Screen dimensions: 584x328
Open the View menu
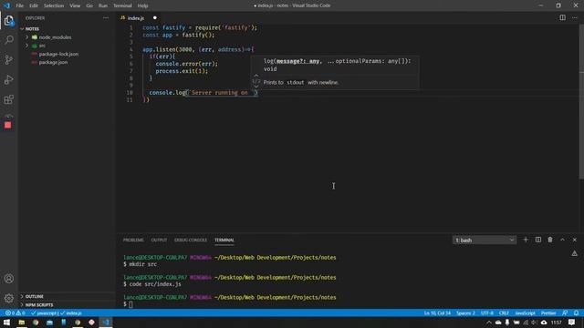tap(75, 5)
